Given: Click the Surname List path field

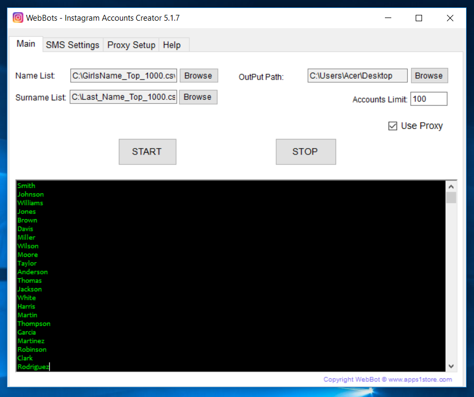Looking at the screenshot, I should 124,97.
